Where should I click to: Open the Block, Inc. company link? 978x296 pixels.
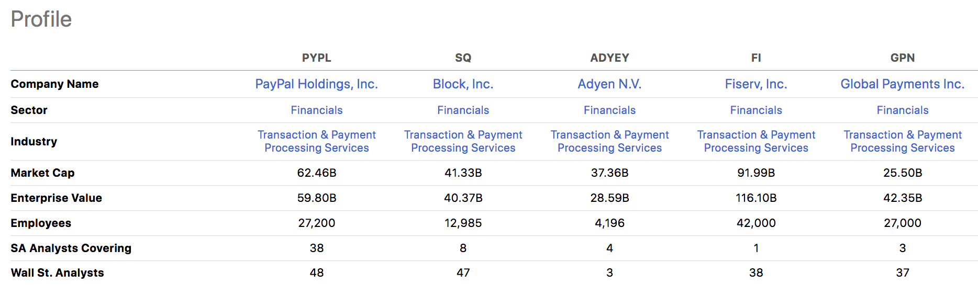click(x=463, y=84)
